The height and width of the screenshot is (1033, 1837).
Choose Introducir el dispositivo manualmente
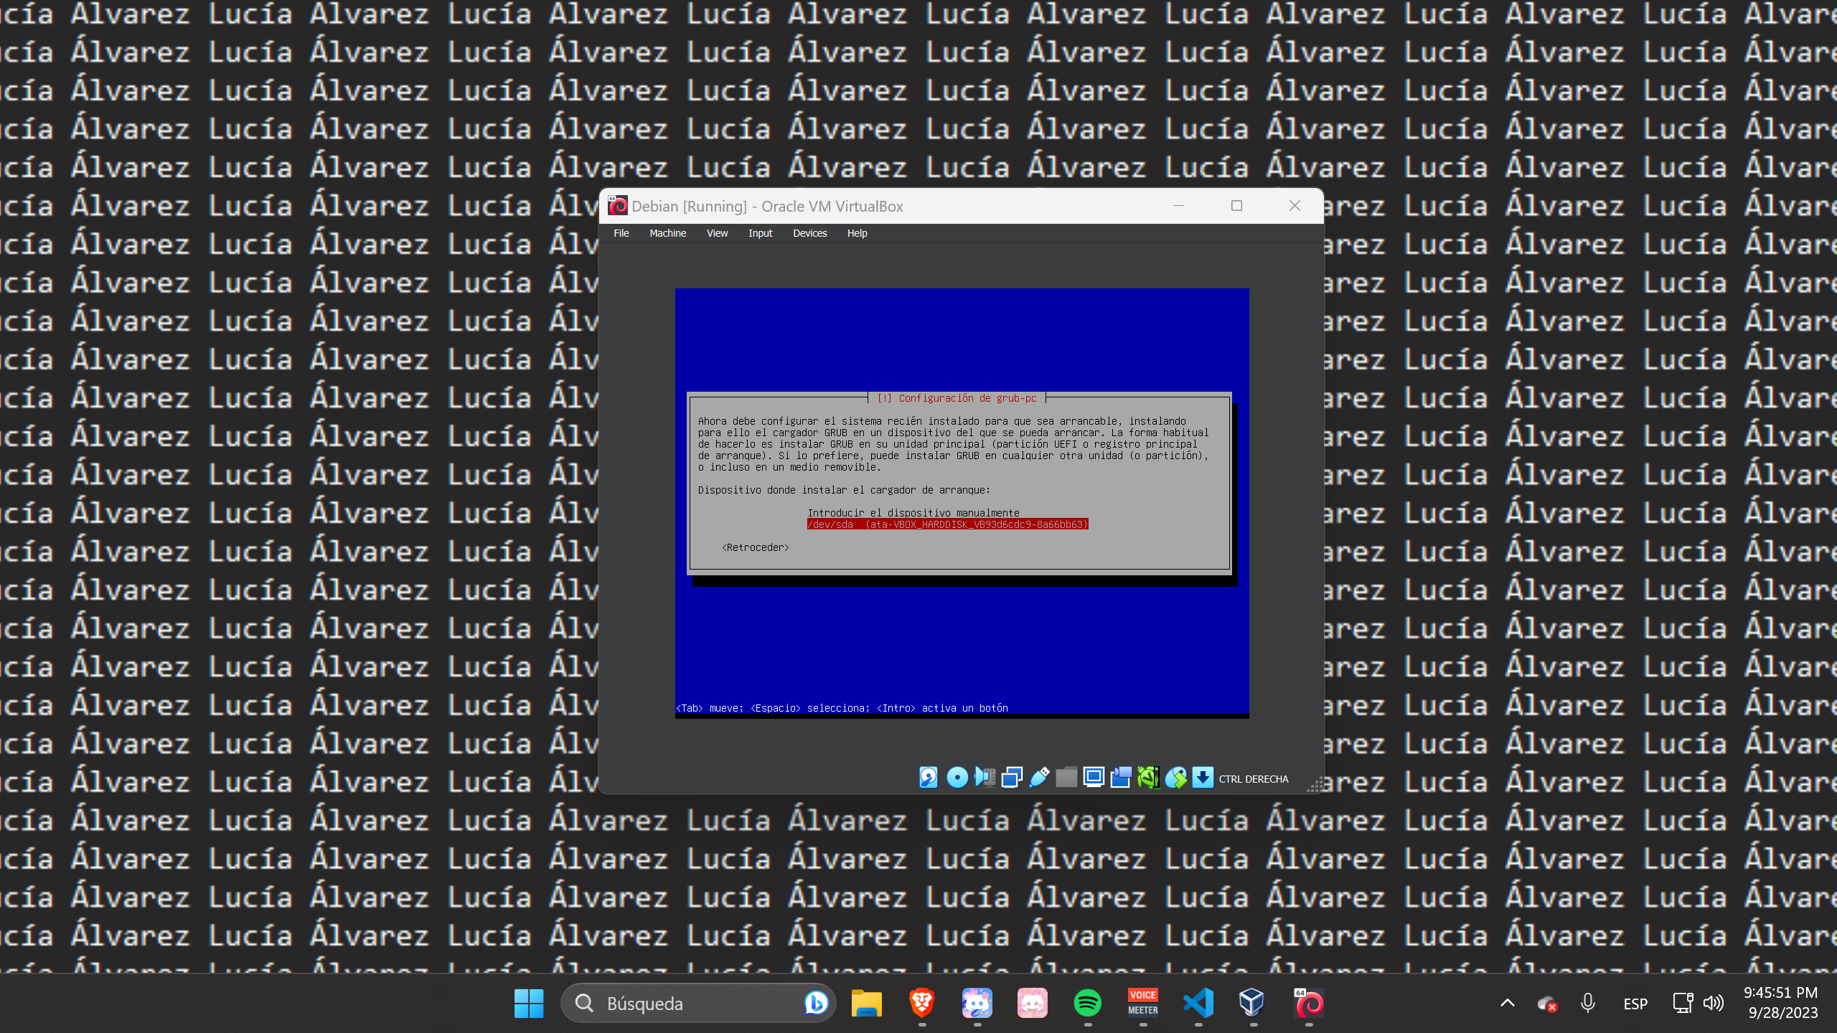click(x=913, y=512)
